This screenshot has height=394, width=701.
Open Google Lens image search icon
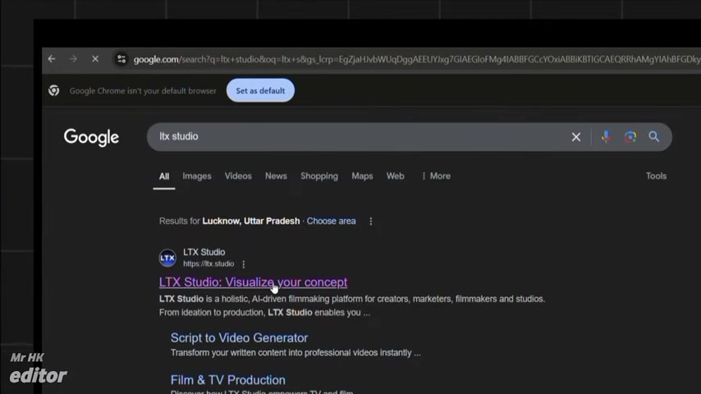(630, 137)
